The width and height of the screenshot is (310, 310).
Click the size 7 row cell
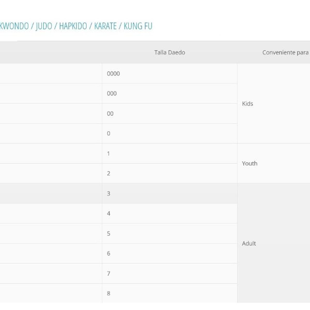pos(109,273)
